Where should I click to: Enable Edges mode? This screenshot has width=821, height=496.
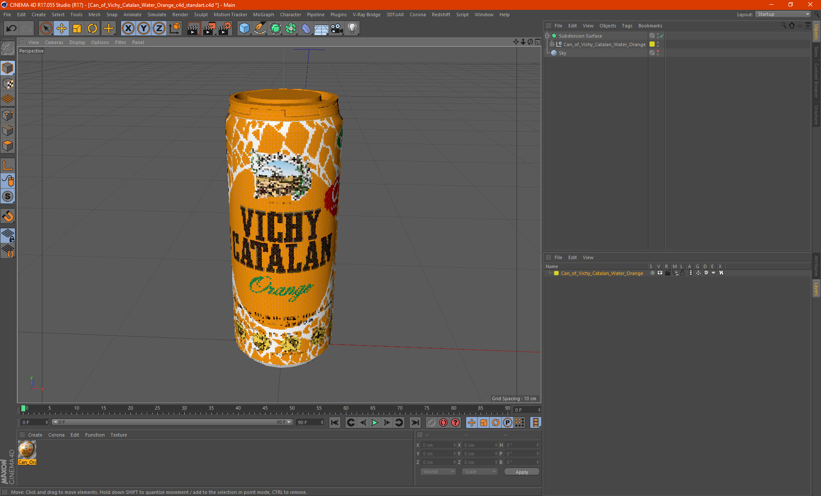point(8,130)
